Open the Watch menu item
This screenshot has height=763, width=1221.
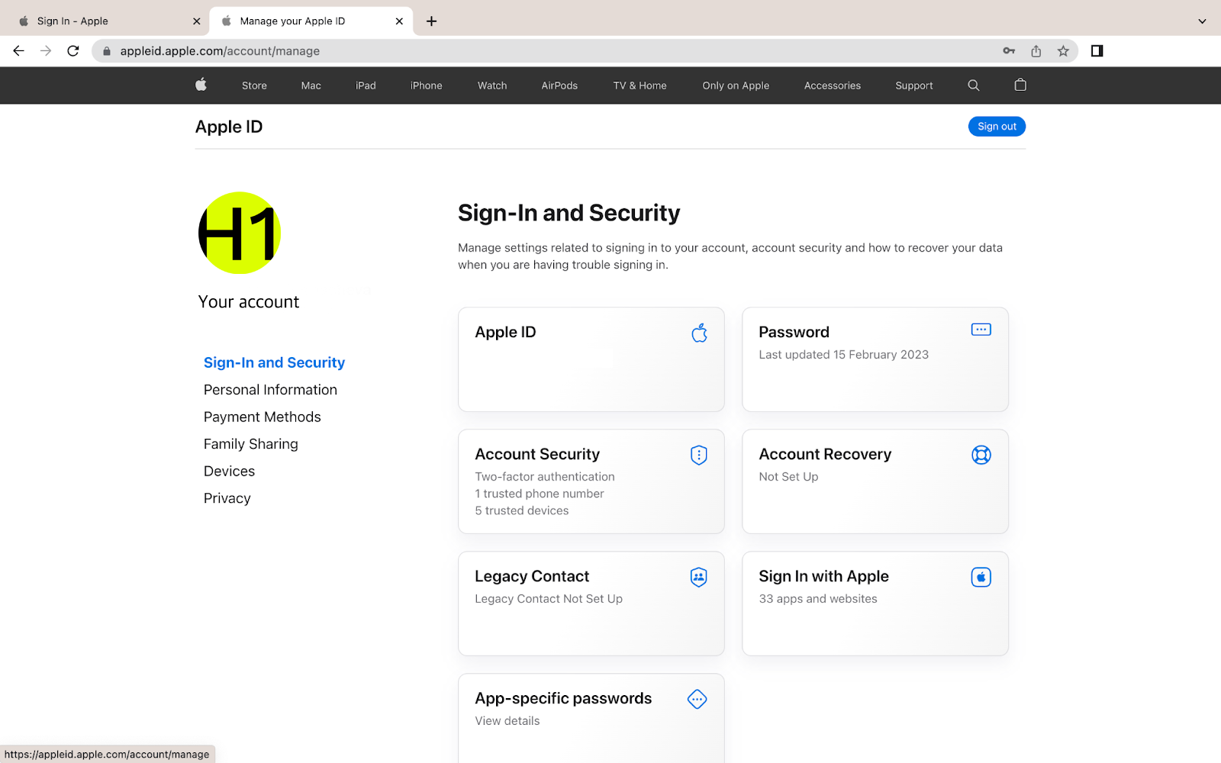(492, 85)
